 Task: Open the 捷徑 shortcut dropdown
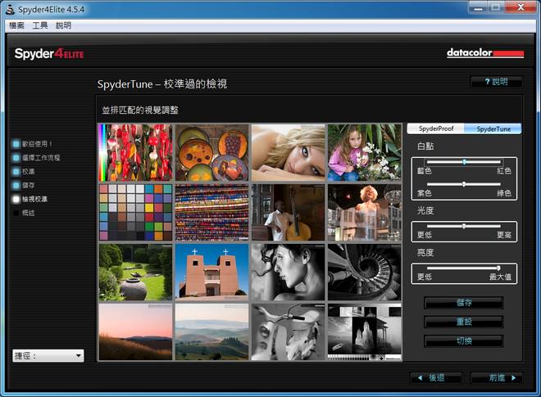[48, 356]
